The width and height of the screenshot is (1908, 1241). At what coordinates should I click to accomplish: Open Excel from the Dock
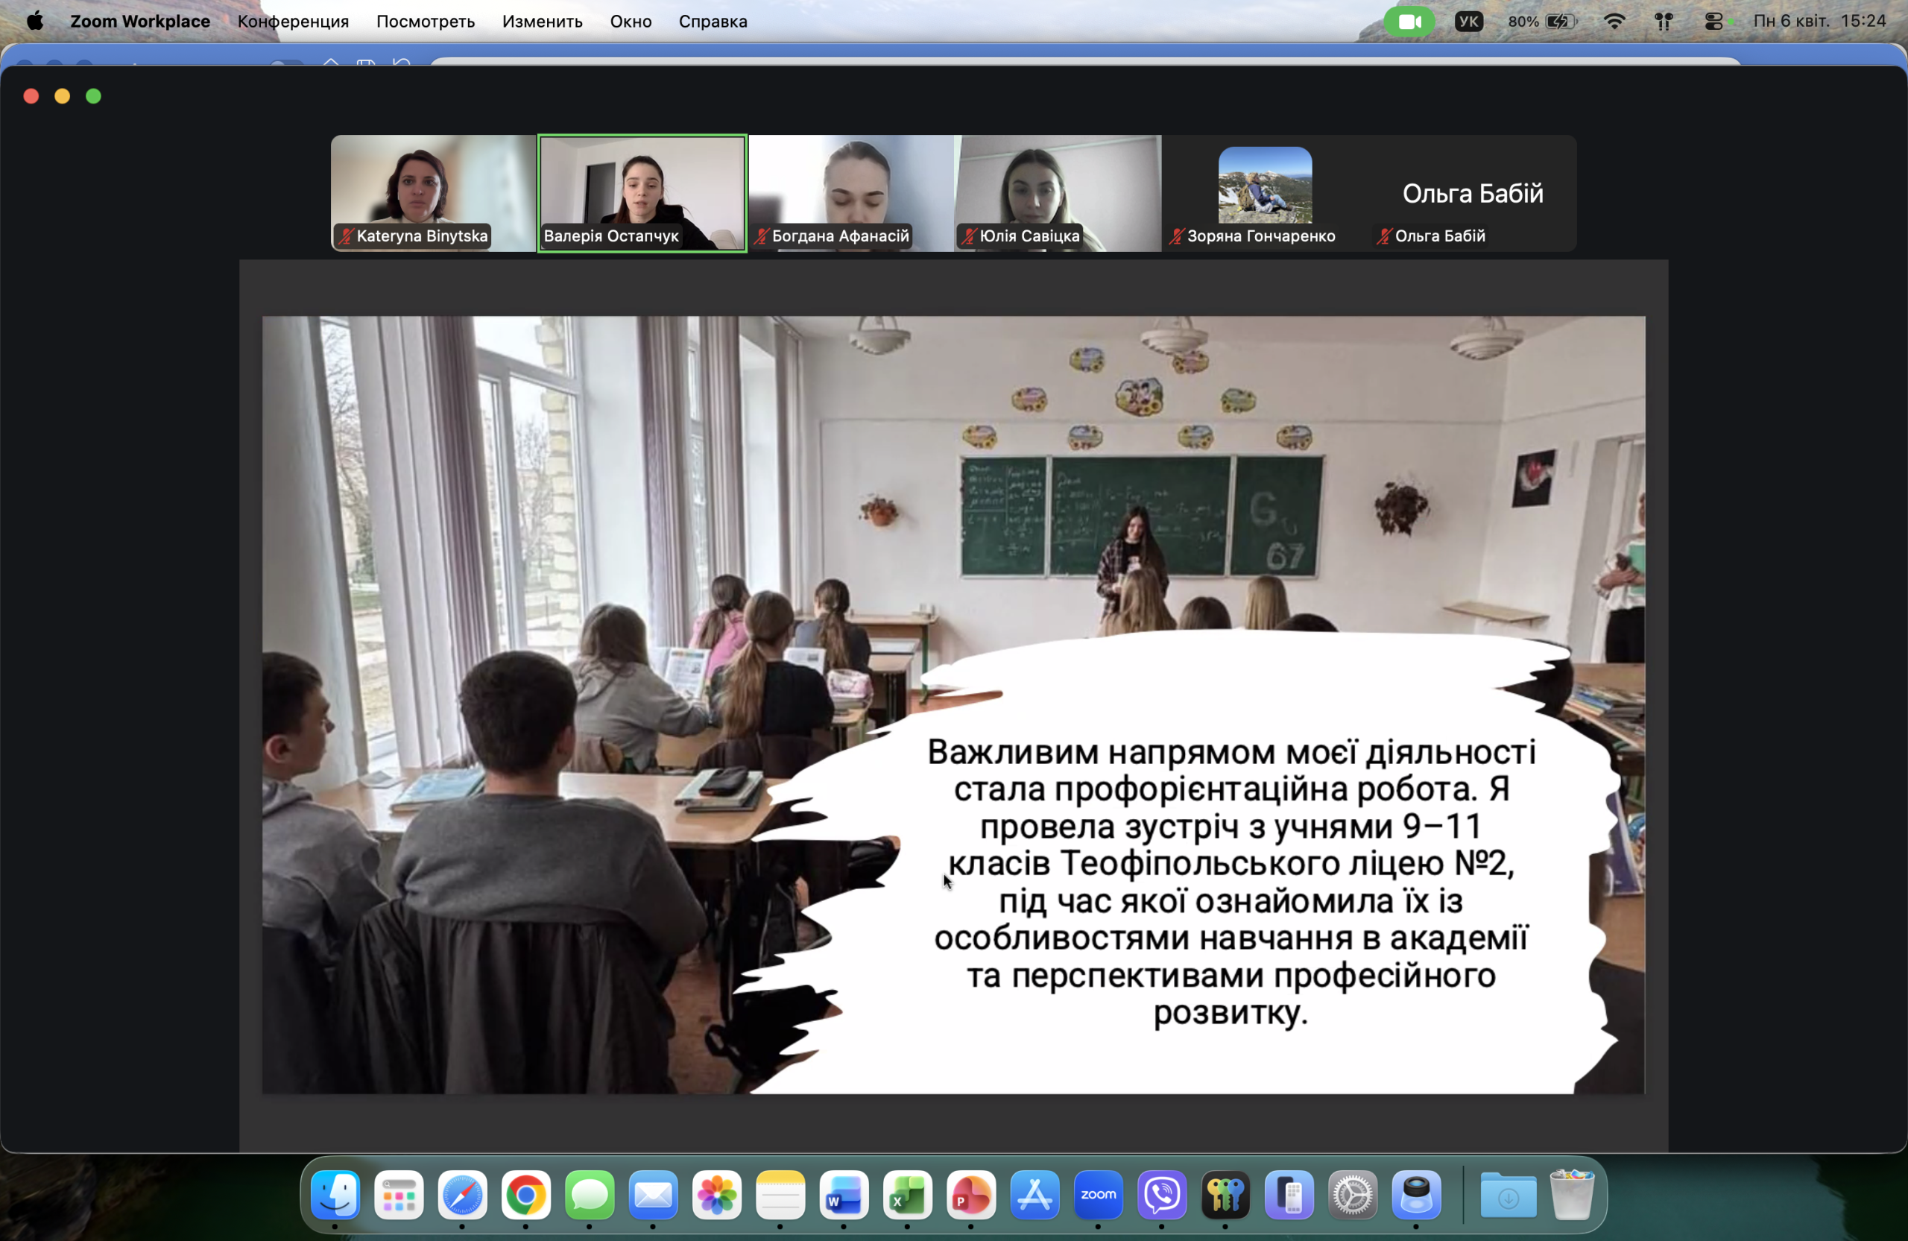pos(908,1196)
